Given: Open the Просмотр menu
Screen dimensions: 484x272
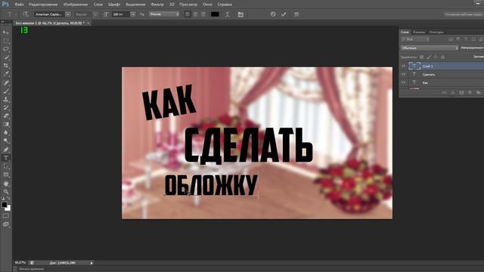Looking at the screenshot, I should click(188, 5).
